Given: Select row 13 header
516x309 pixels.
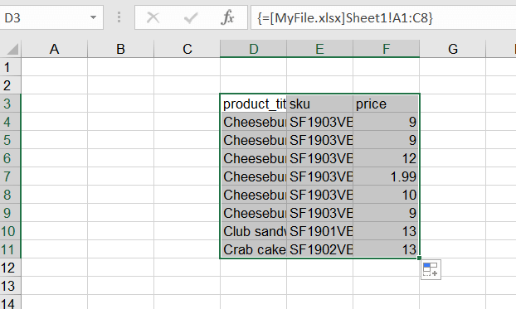Looking at the screenshot, I should (10, 286).
